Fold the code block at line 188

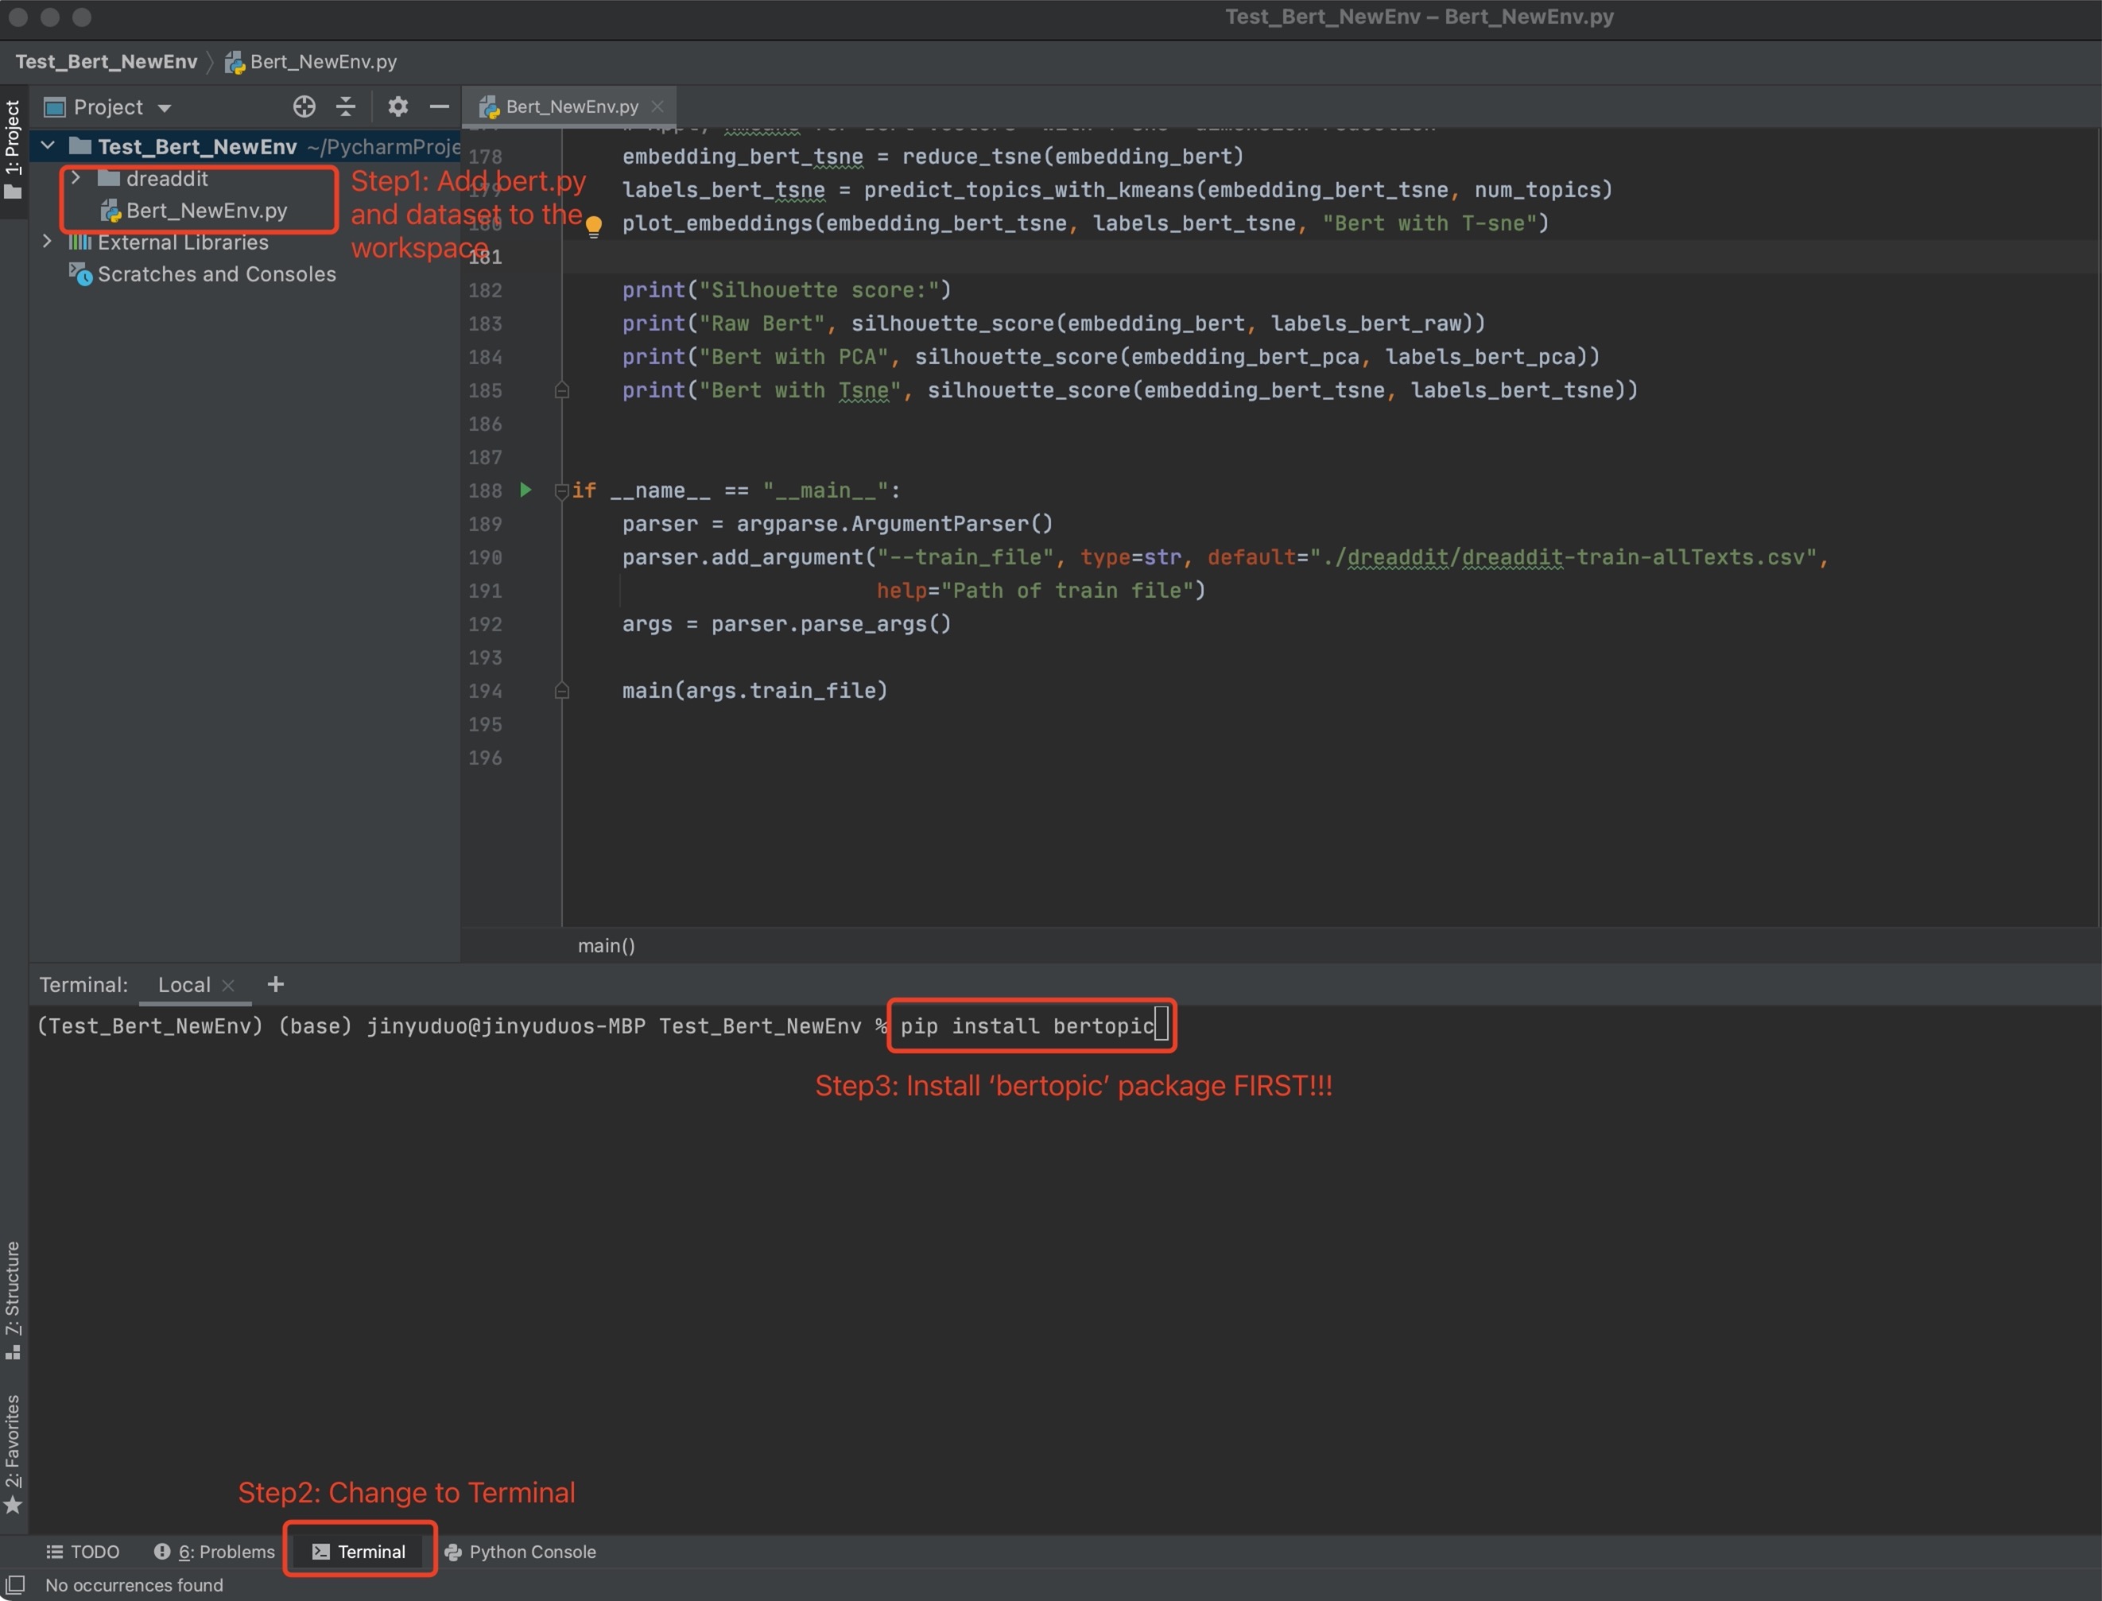click(x=561, y=490)
